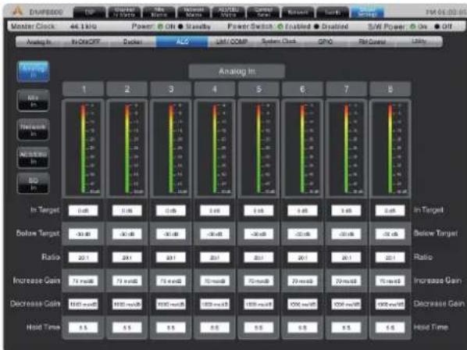Switch to the System Clock sub-tab
Screen dimensions: 467x350
click(x=279, y=41)
